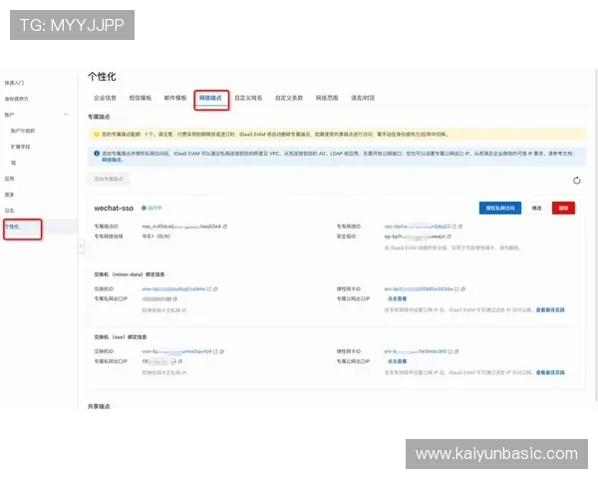Open 登录 in the sidebar
598x479 pixels.
click(x=10, y=195)
